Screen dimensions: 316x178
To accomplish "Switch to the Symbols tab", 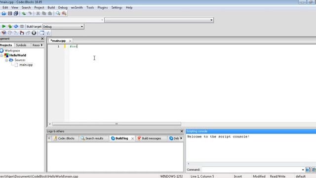I will pyautogui.click(x=21, y=45).
